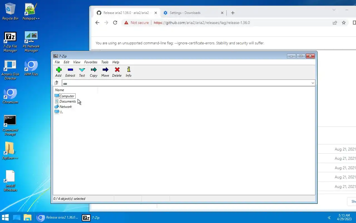Select the Computer entry in the list
The width and height of the screenshot is (356, 223).
tap(65, 96)
